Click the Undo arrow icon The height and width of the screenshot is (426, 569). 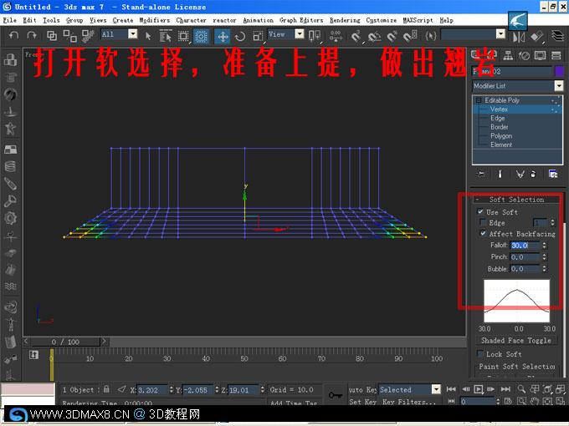coord(13,35)
